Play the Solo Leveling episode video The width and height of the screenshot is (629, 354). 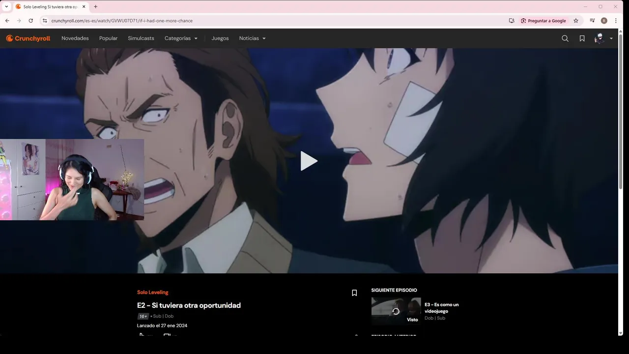(x=309, y=161)
